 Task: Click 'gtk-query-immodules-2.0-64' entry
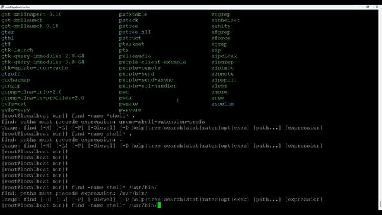point(42,56)
